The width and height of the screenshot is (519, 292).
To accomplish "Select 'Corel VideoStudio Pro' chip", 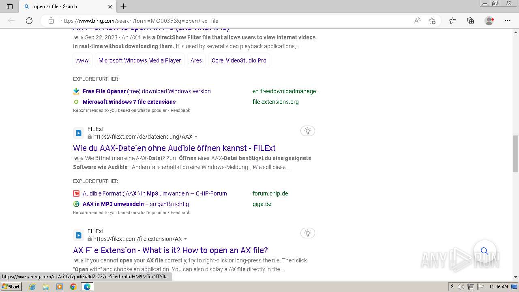I will point(239,60).
